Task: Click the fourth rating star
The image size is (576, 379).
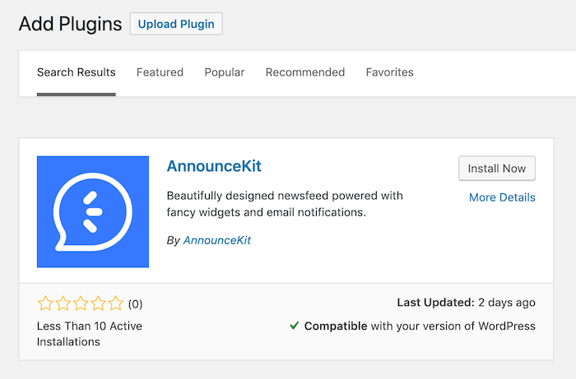Action: pos(98,303)
